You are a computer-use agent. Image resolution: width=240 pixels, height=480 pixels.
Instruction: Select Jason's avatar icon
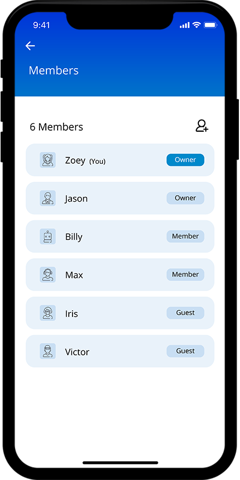48,198
